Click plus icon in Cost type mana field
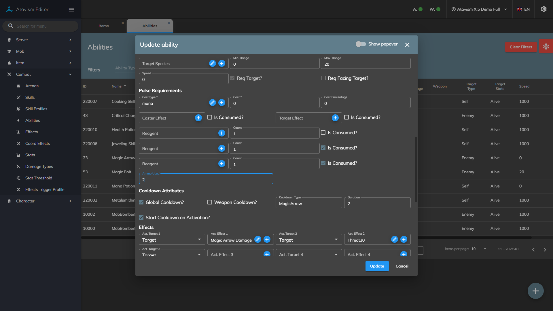This screenshot has height=311, width=553. [221, 103]
